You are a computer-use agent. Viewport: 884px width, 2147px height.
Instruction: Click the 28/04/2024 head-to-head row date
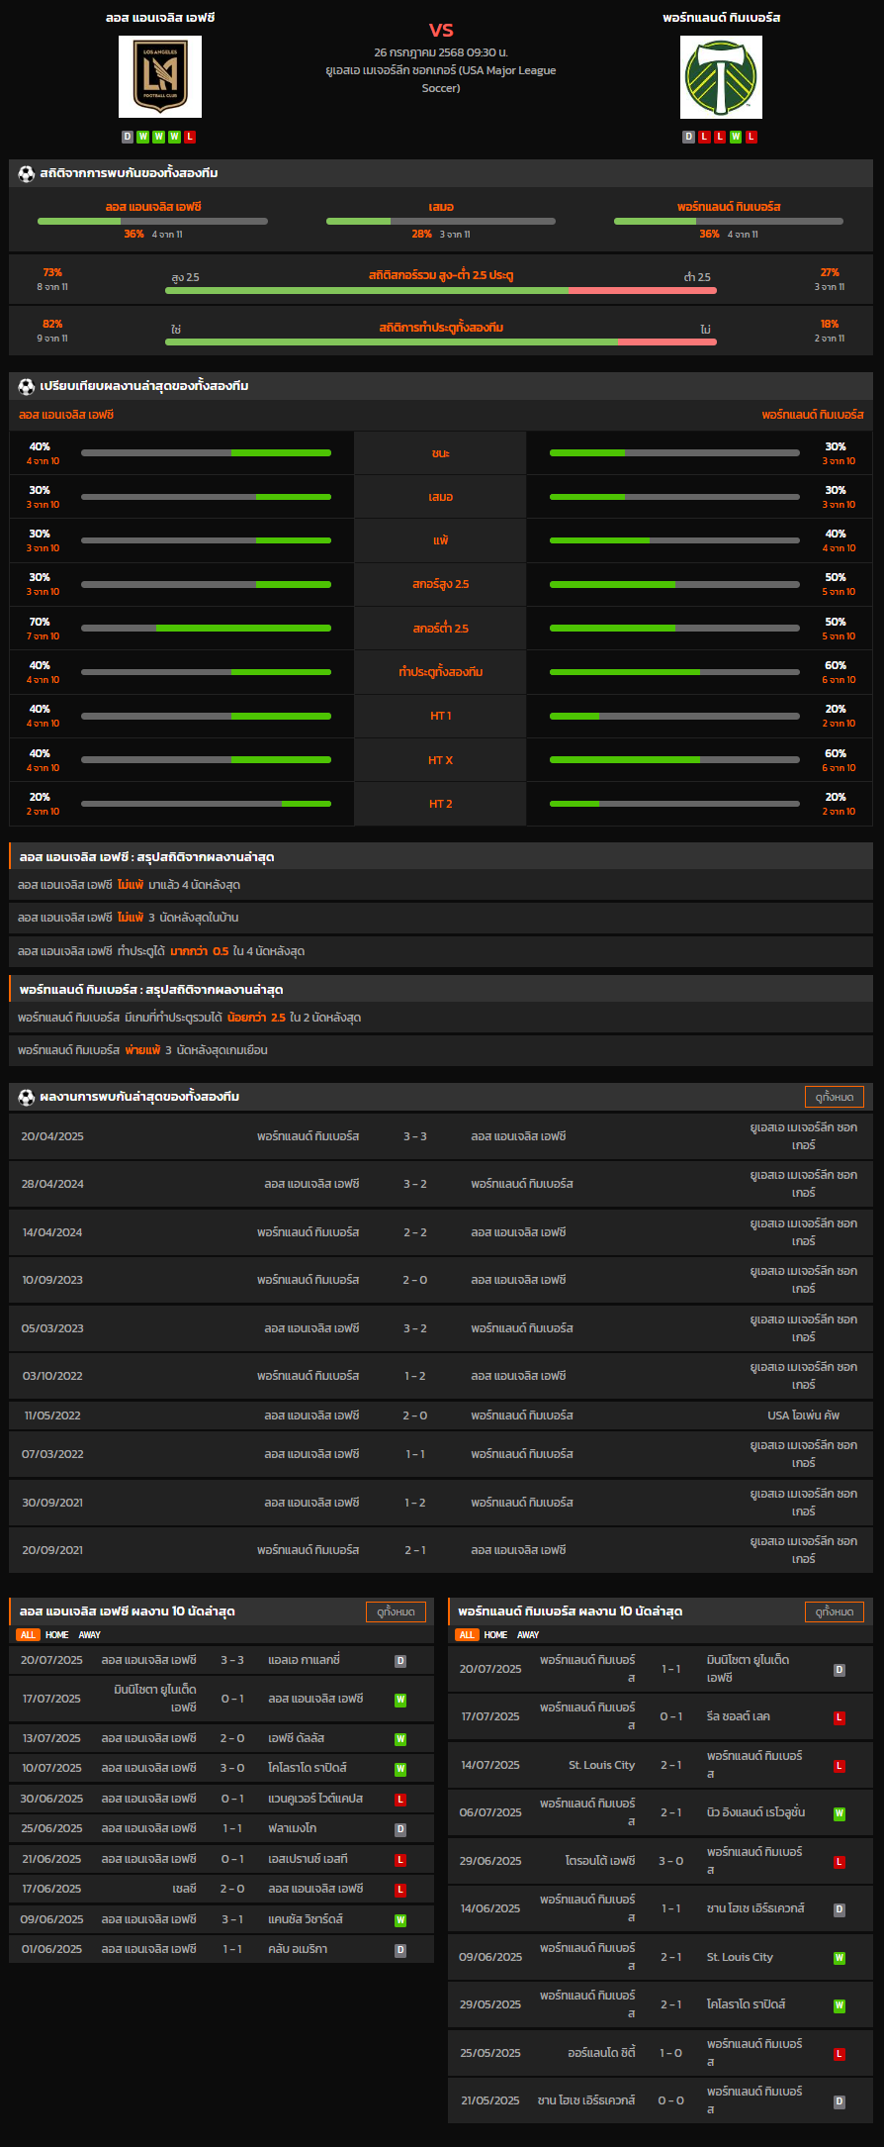point(52,1184)
